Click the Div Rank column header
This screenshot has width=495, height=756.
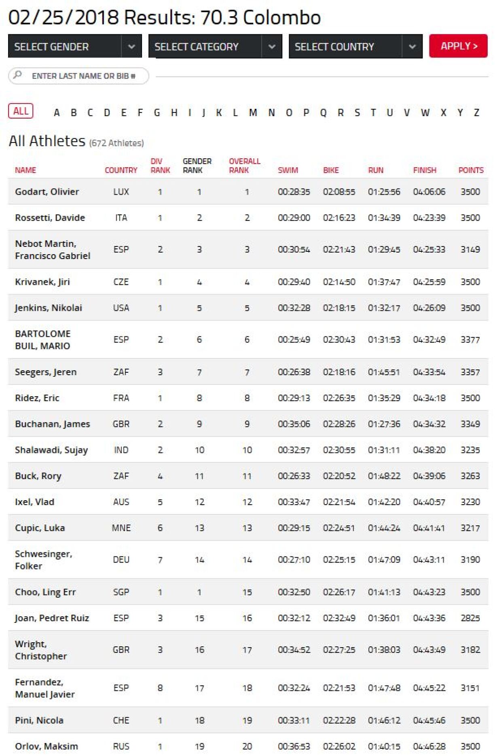(160, 166)
